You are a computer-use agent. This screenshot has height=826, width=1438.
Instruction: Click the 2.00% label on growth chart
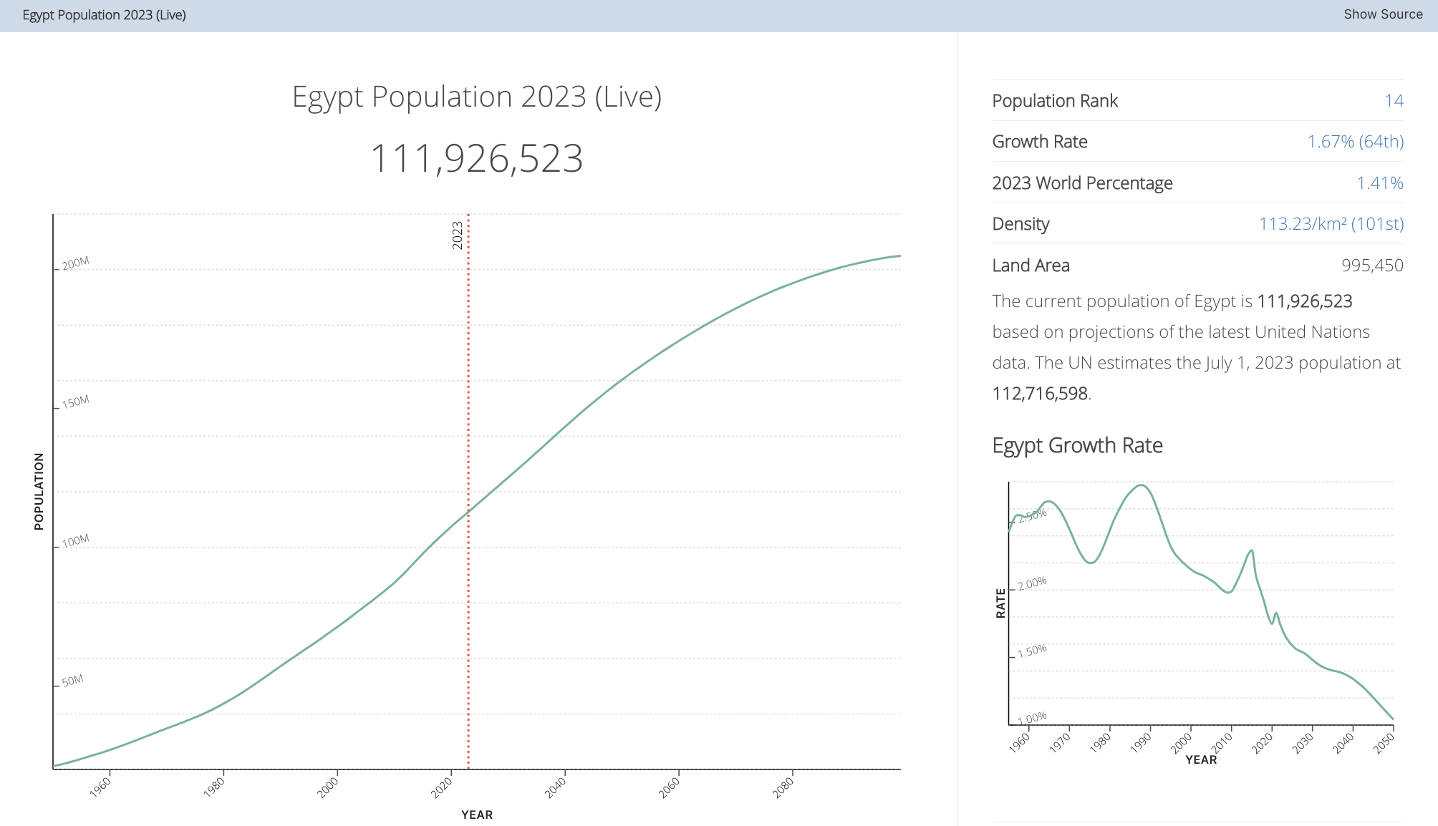1032,583
